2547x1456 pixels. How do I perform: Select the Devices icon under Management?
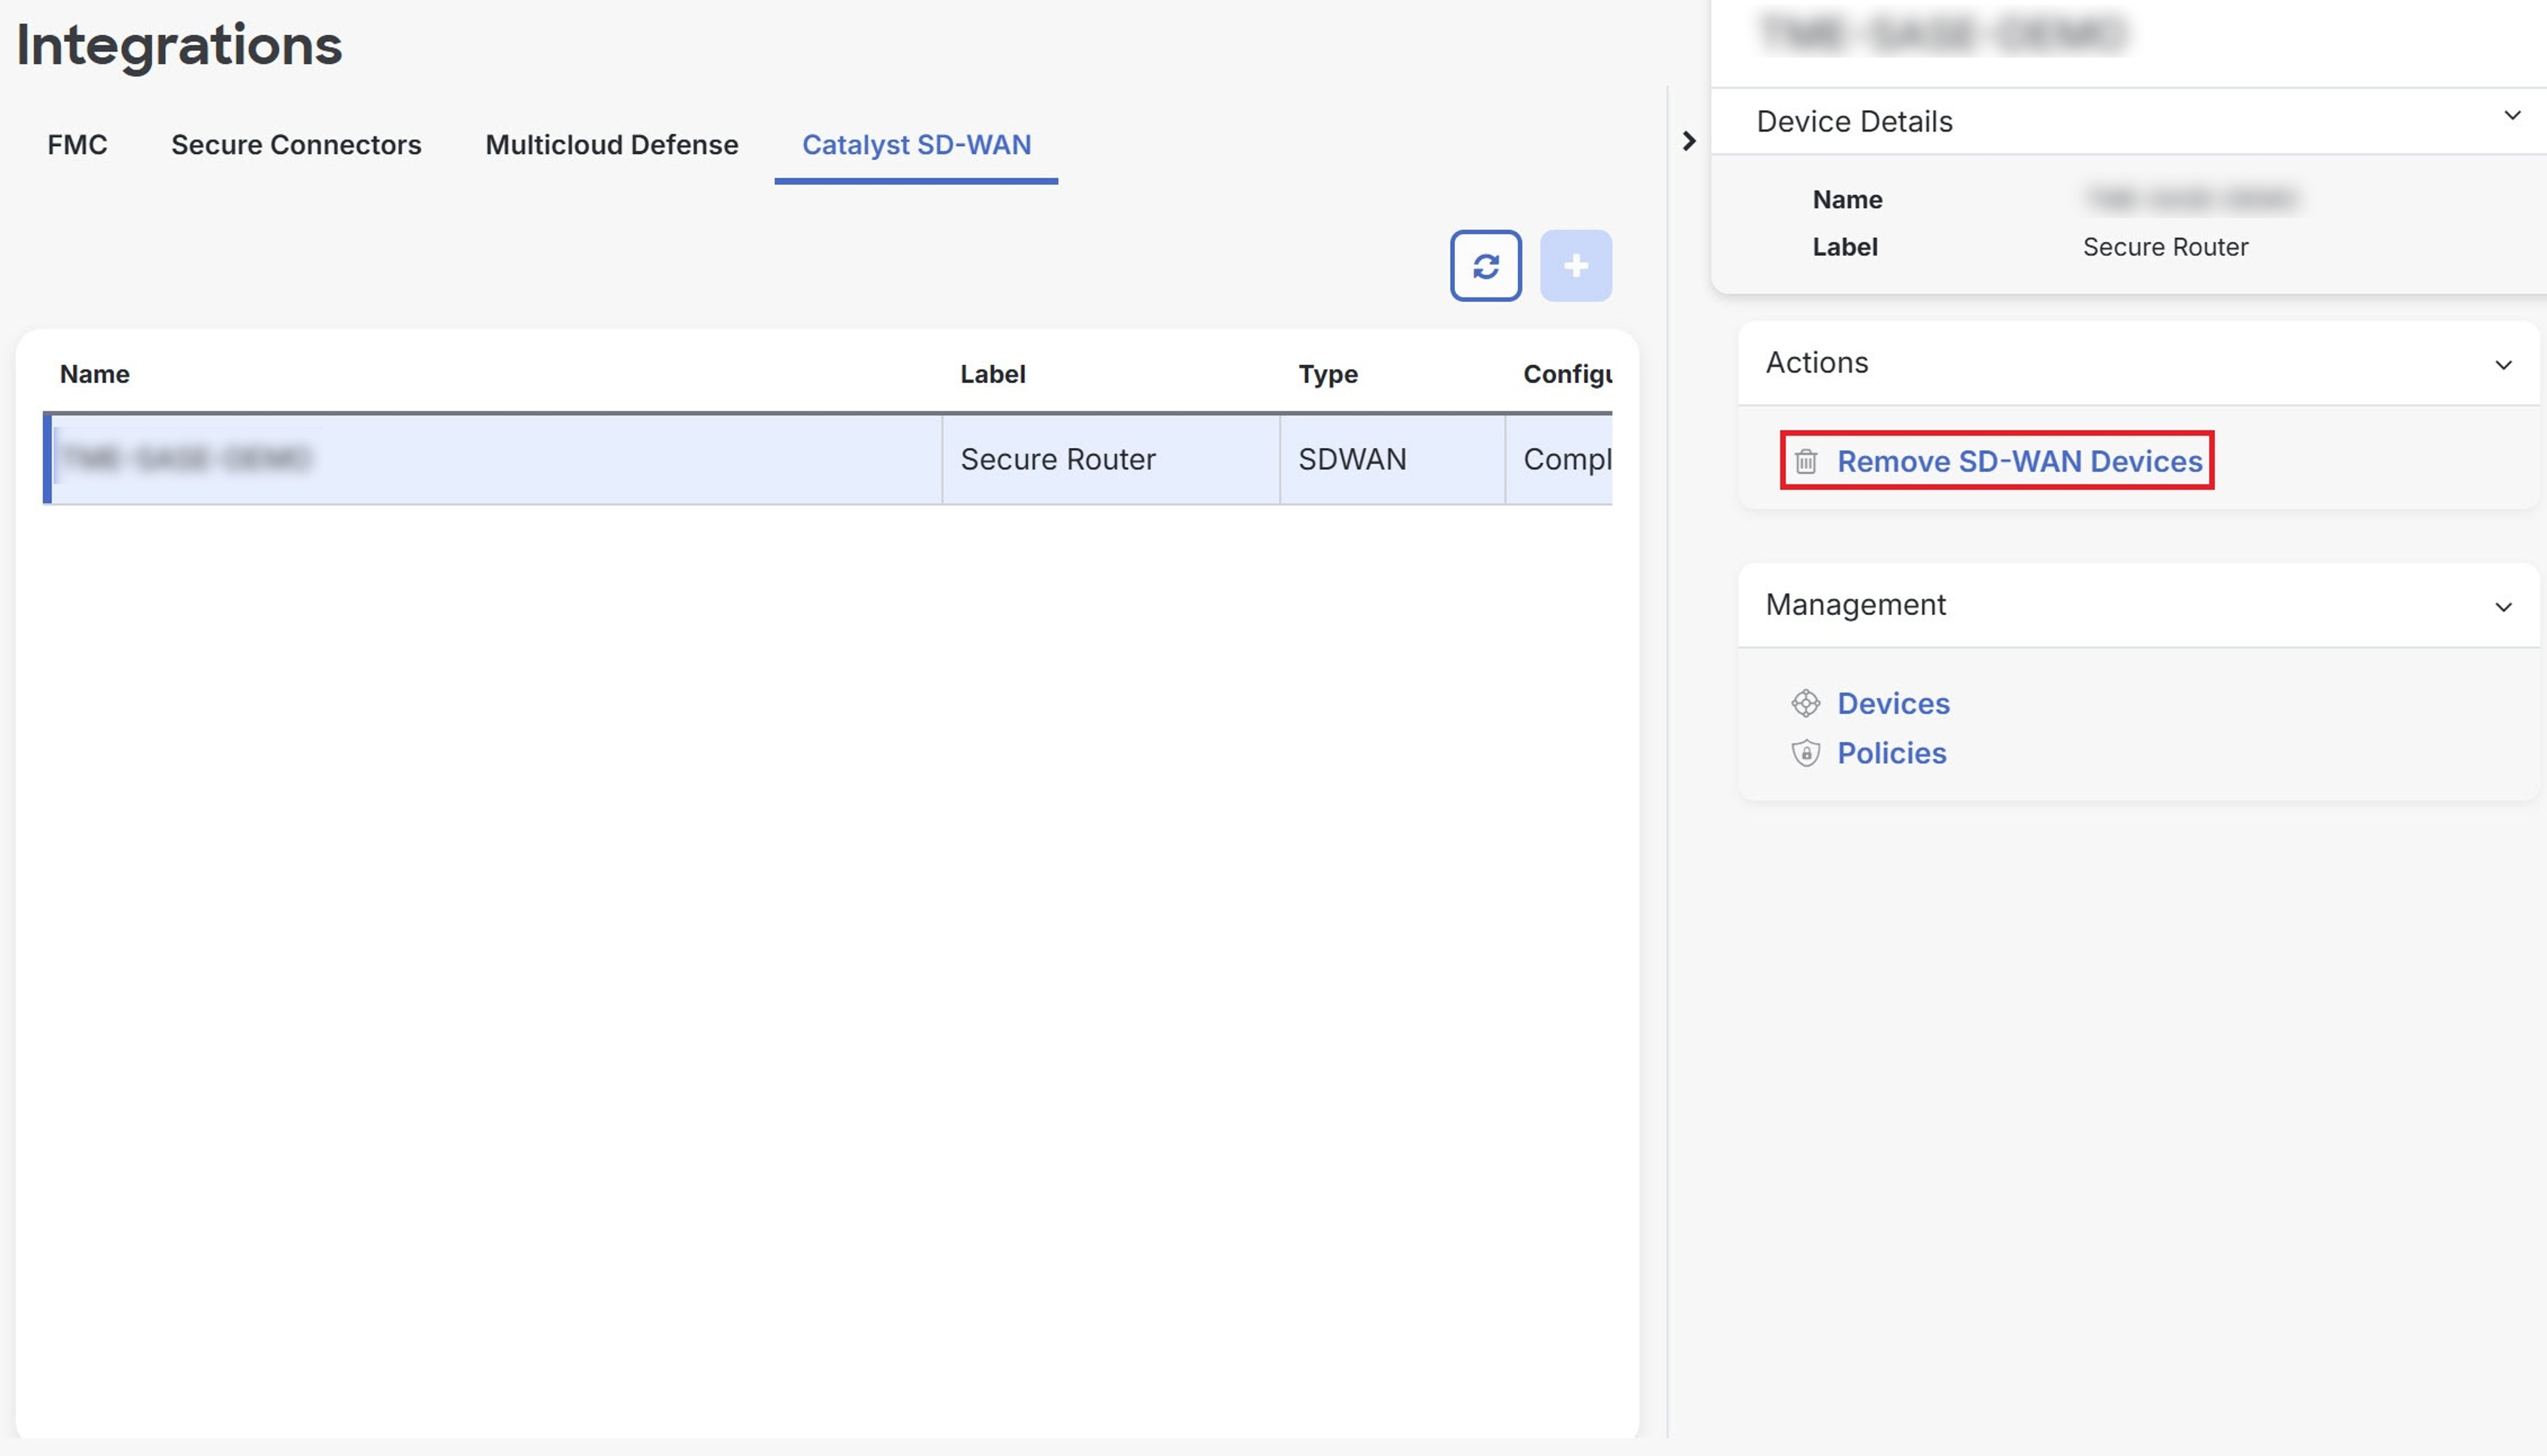click(1807, 703)
